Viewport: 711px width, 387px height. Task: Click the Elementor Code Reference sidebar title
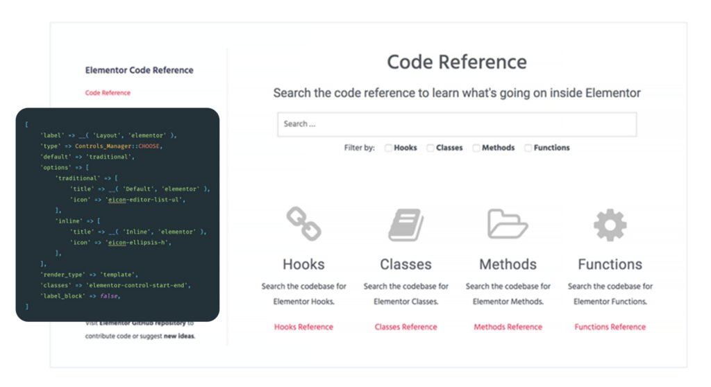[139, 70]
